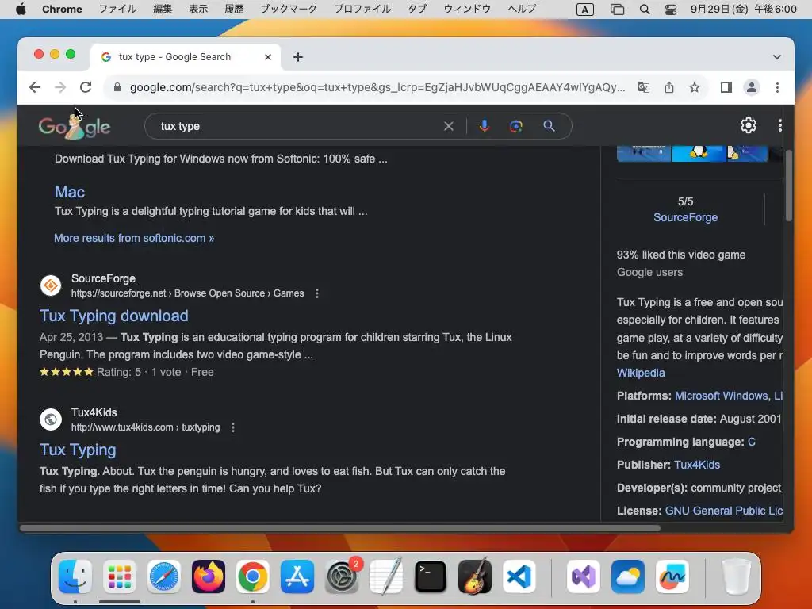The image size is (812, 609).
Task: Open GNU General Public License link
Action: 723,511
